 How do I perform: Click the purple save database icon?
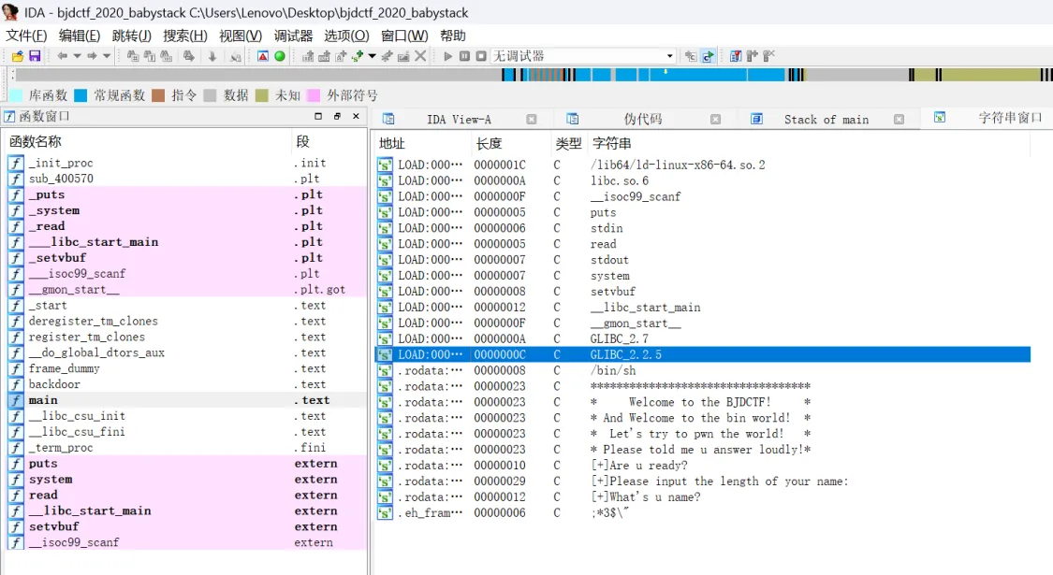(x=35, y=56)
